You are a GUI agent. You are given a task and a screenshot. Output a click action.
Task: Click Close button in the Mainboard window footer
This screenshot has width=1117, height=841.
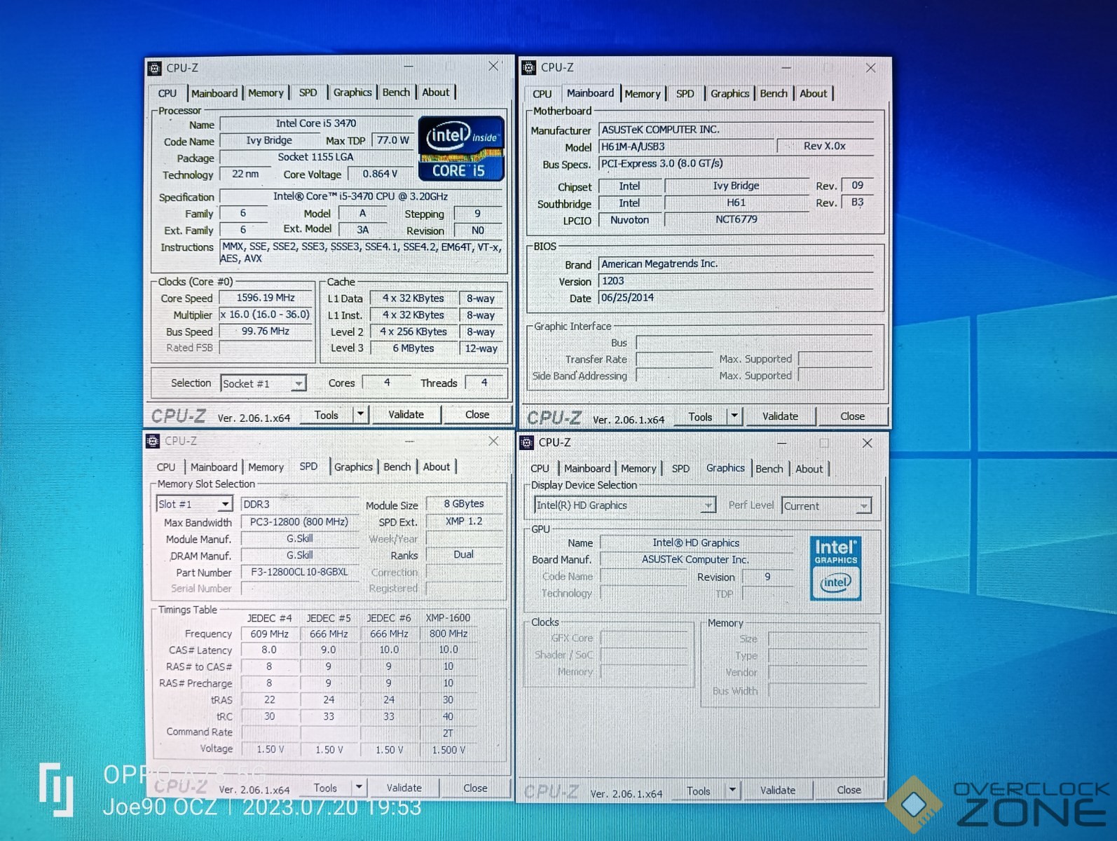(x=852, y=416)
